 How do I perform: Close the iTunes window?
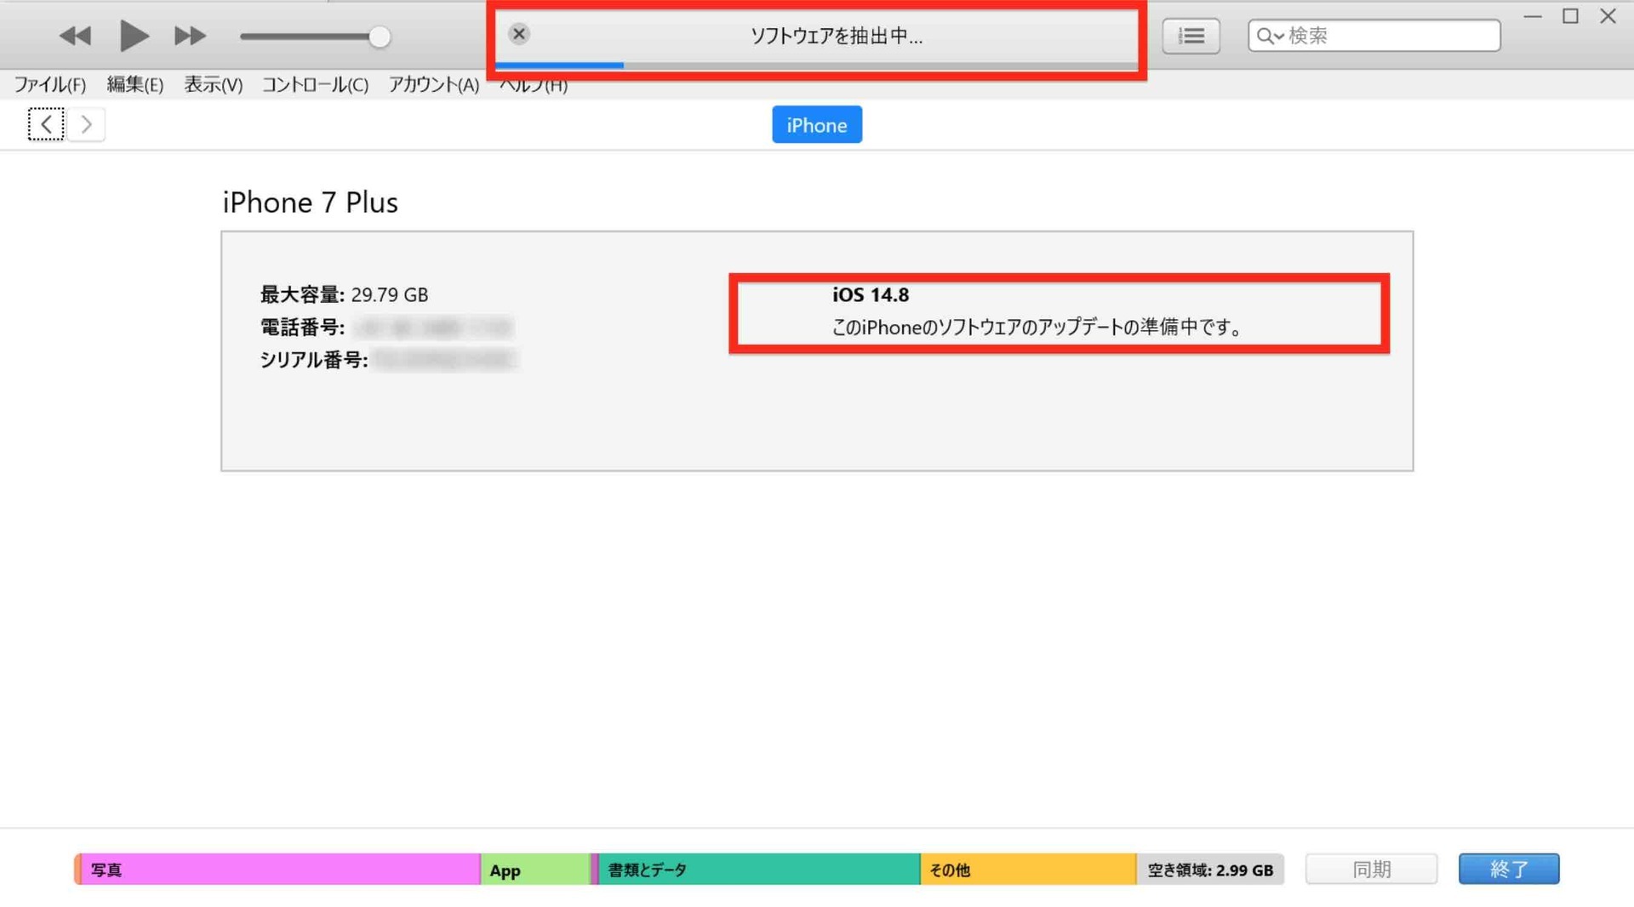[1608, 16]
